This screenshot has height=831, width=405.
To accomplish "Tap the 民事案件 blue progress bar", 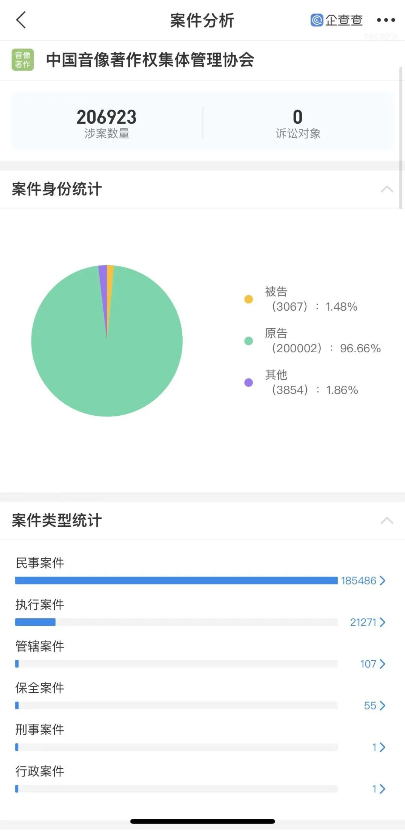I will click(176, 580).
